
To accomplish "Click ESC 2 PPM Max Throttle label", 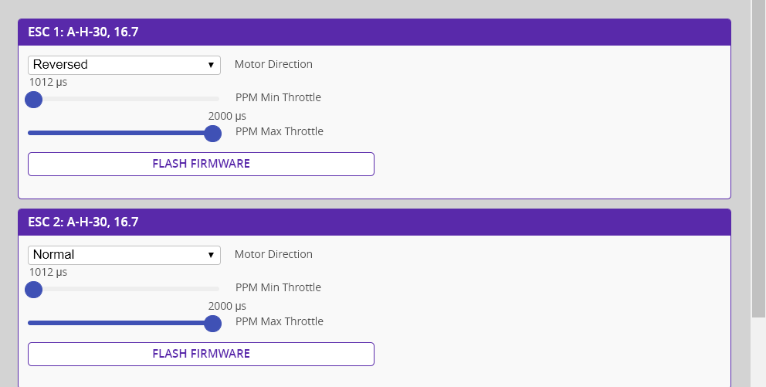I will point(279,321).
